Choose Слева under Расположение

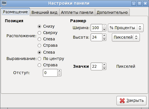click(39, 39)
